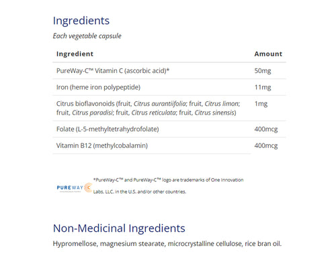
Task: Select the Citrus bioflavonoids ingredient text
Action: tap(148, 108)
